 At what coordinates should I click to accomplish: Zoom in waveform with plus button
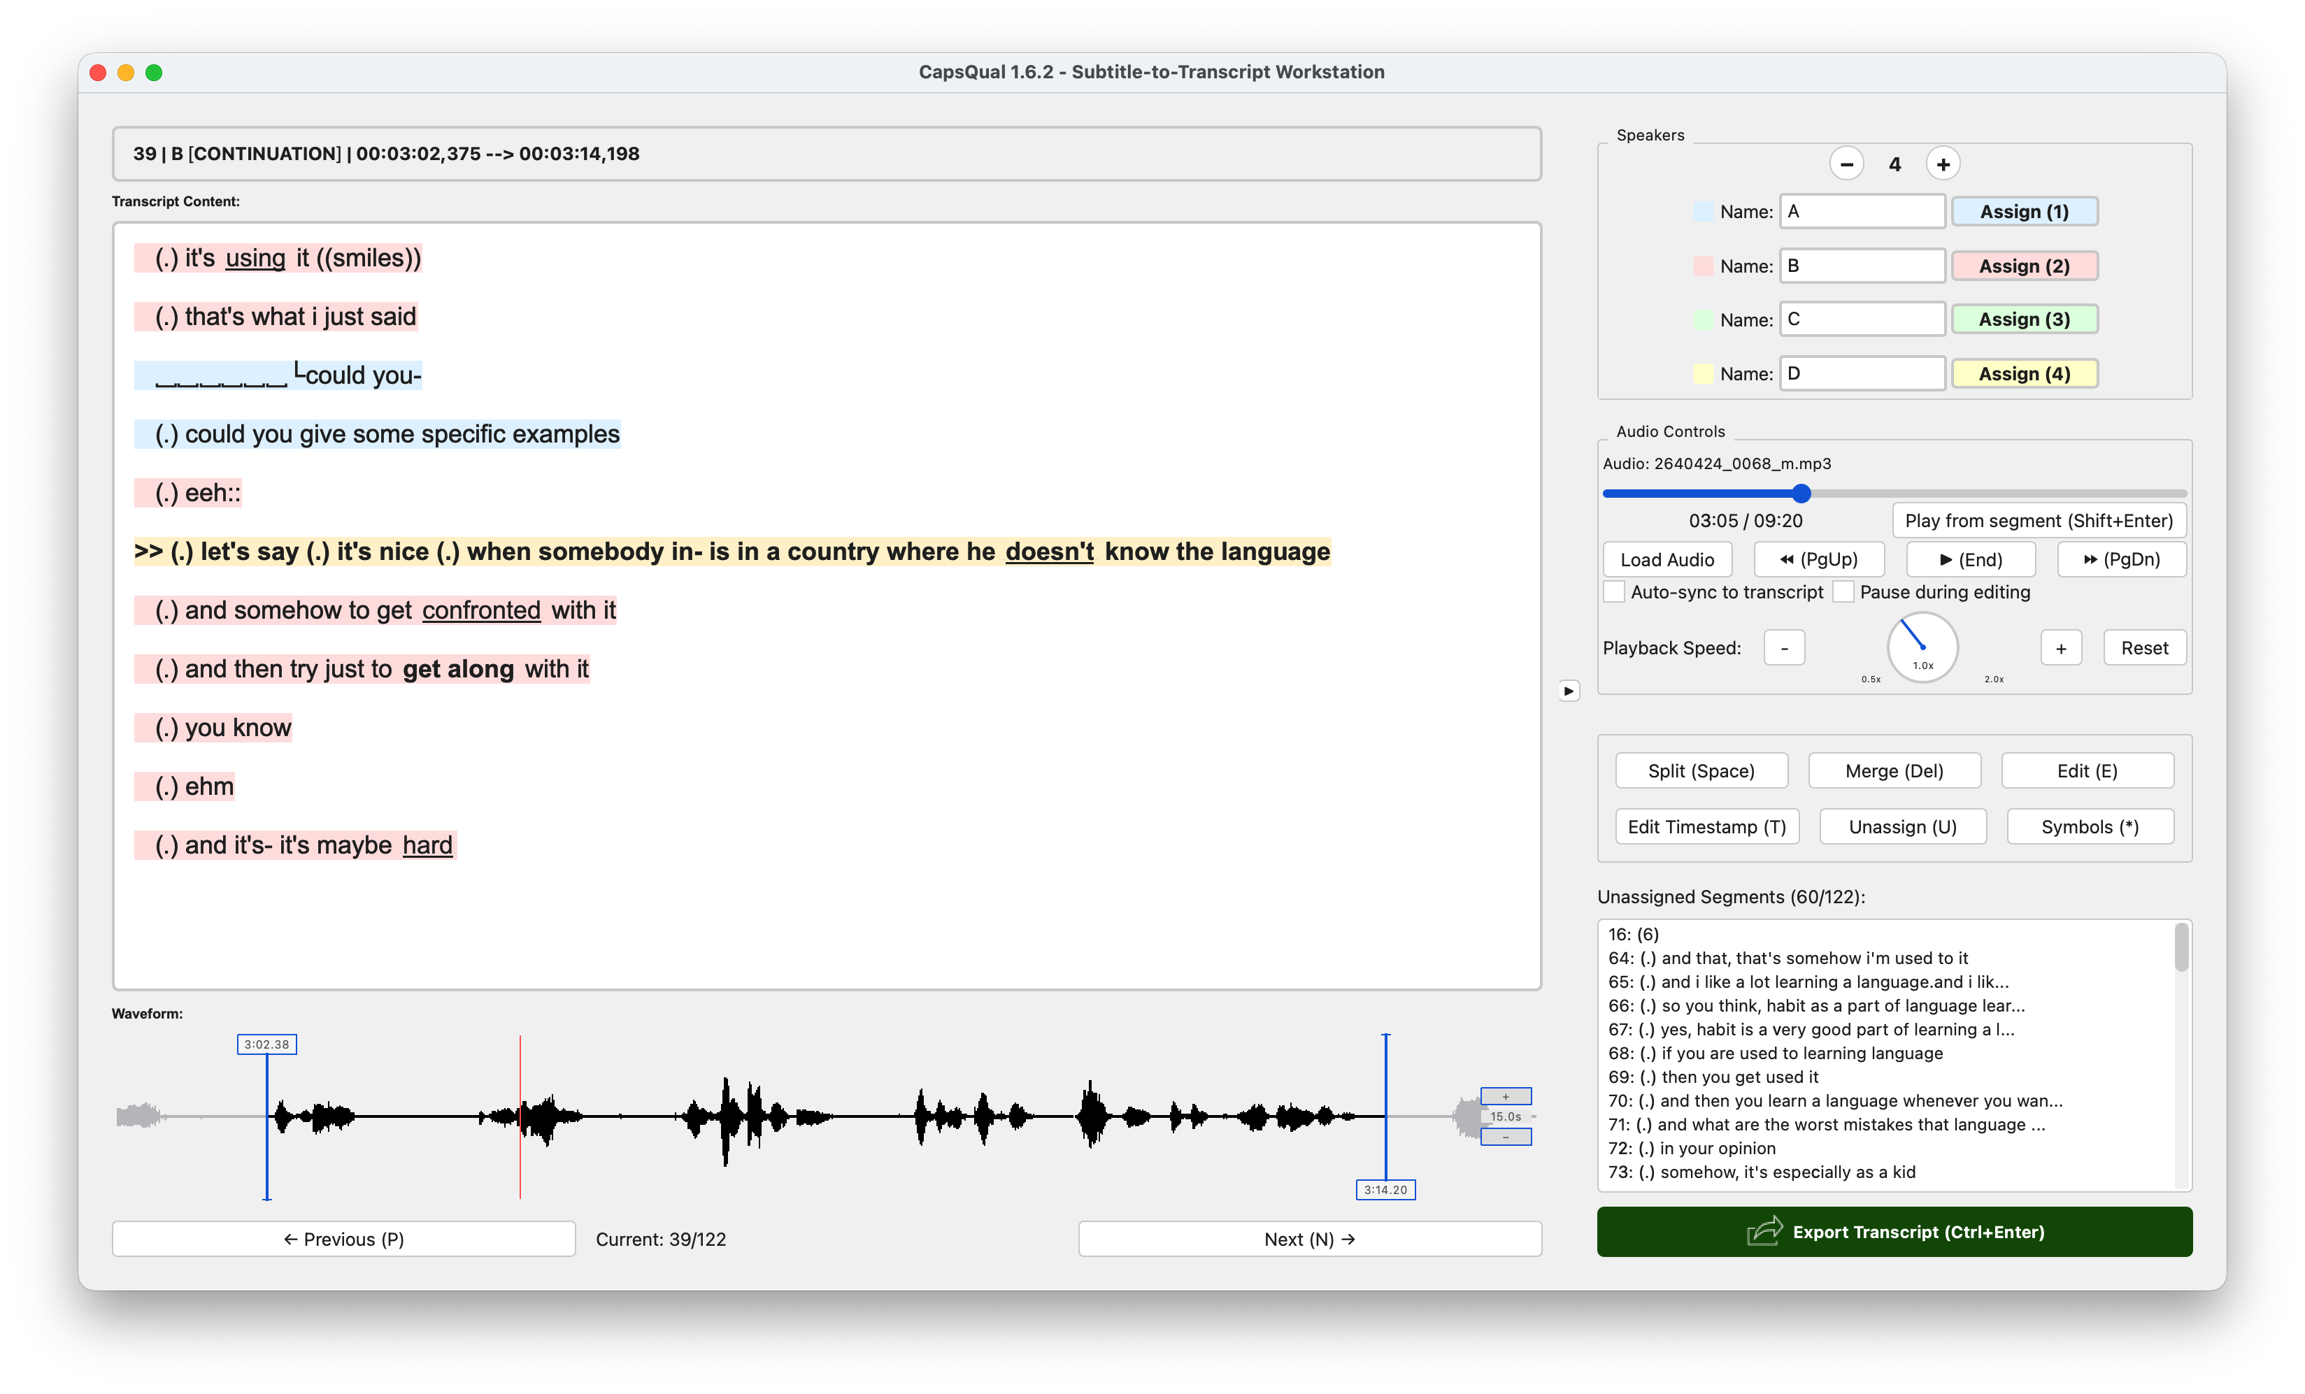click(x=1505, y=1095)
